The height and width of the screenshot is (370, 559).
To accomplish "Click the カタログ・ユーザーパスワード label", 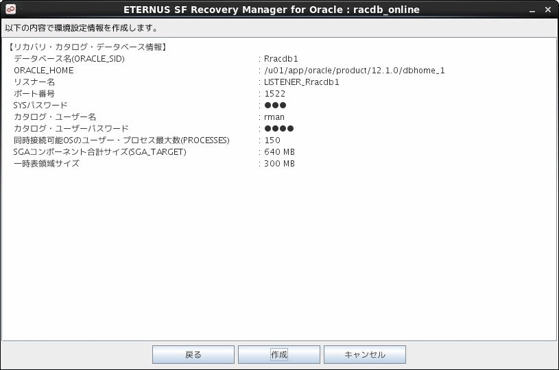I will (71, 129).
